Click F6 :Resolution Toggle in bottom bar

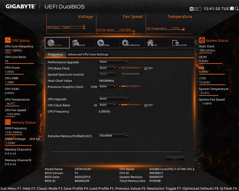159,188
